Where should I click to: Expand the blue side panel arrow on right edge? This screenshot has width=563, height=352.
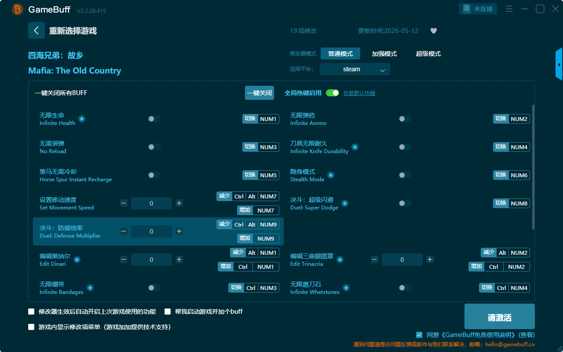pos(559,64)
